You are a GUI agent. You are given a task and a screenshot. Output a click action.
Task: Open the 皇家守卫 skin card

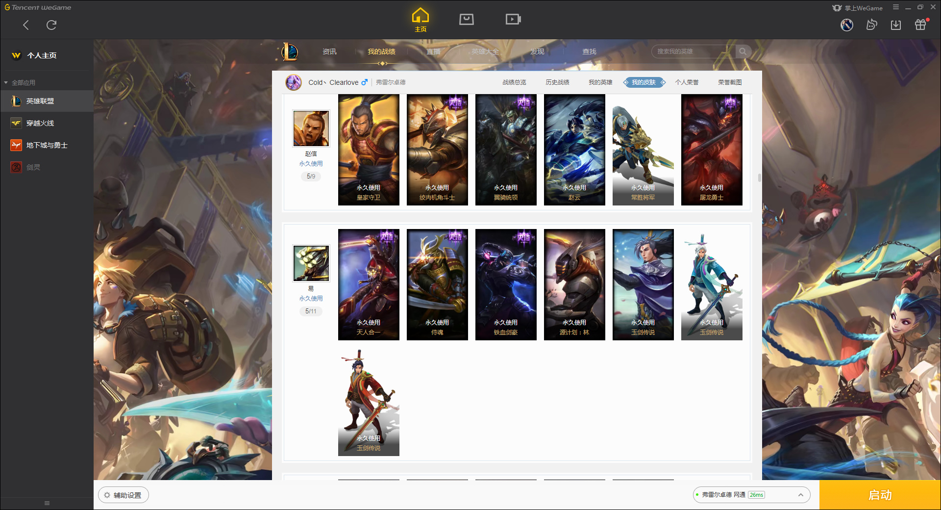[369, 150]
